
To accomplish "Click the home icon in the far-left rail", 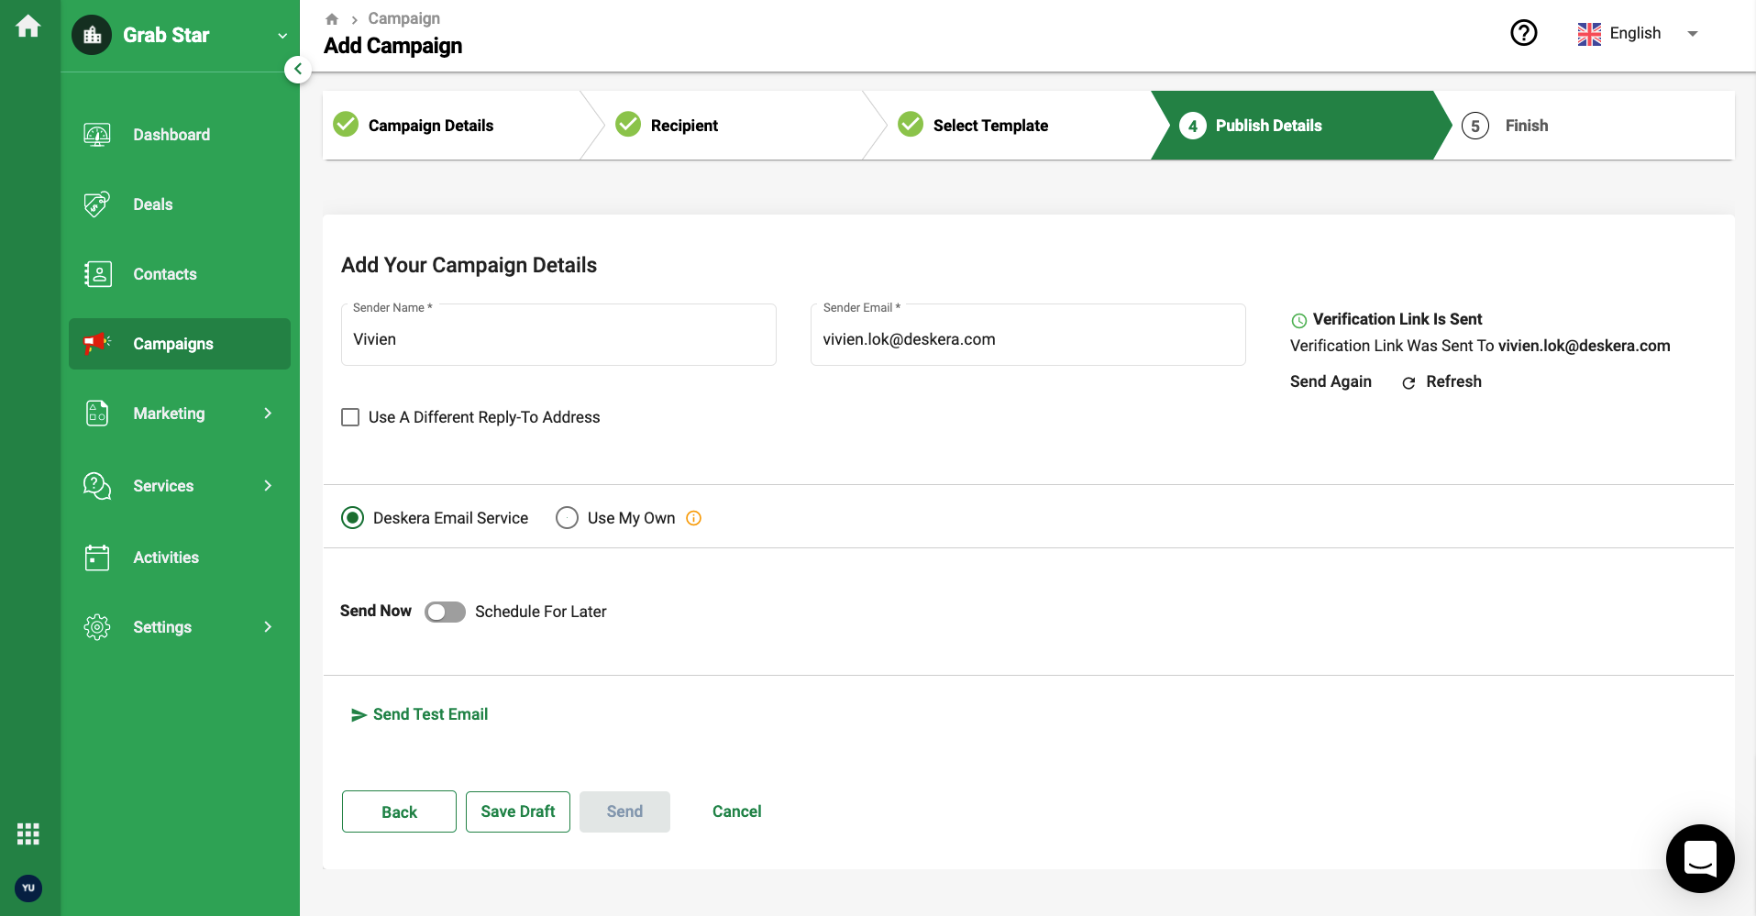I will coord(28,27).
